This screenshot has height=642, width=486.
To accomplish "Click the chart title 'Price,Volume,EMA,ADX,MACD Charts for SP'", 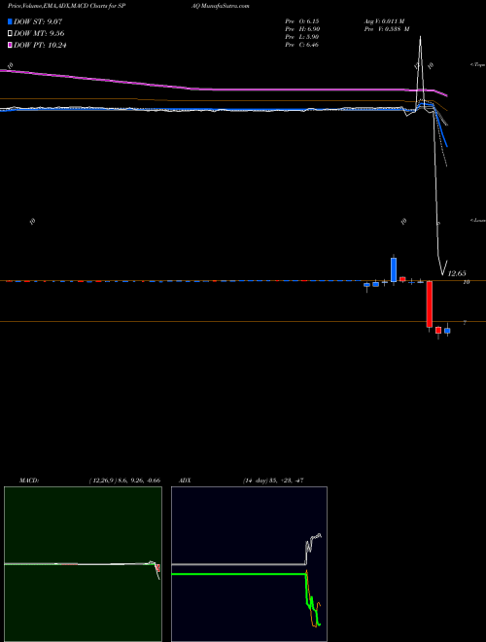I will click(69, 6).
